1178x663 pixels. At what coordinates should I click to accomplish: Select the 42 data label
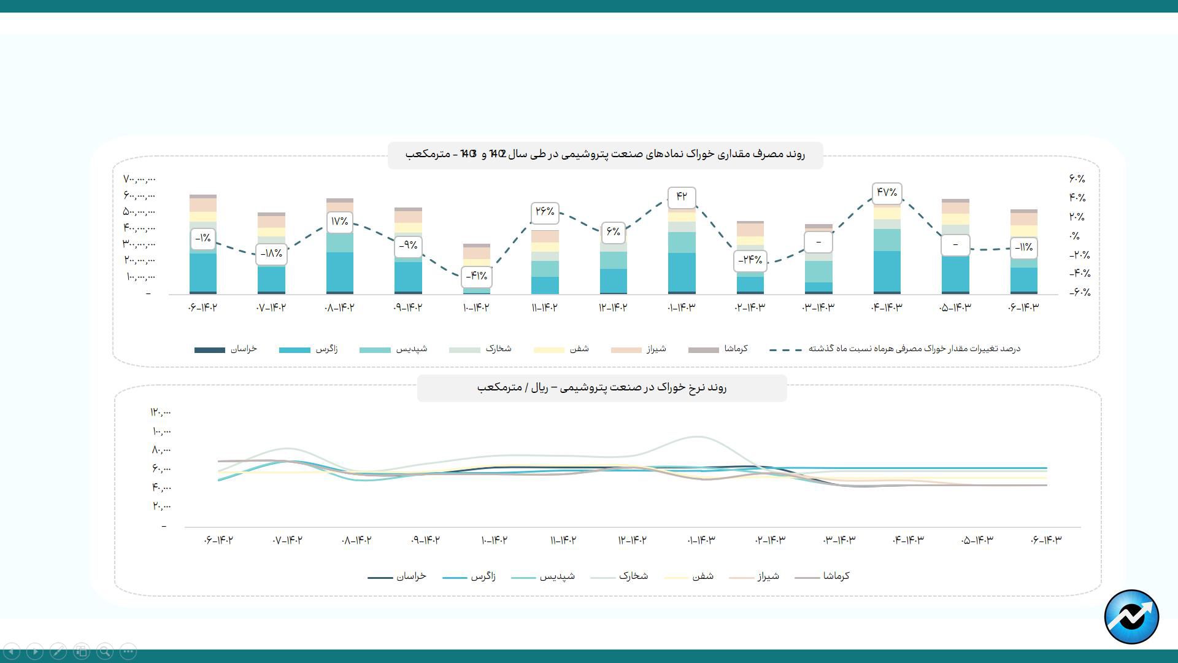pyautogui.click(x=682, y=197)
